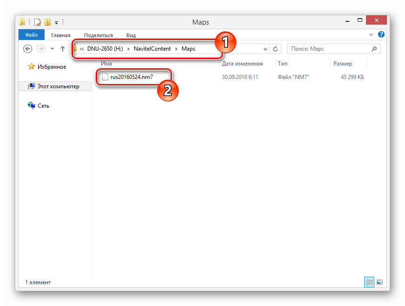Viewport: 405px width, 306px height.
Task: Click the New folder quick access icon
Action: point(47,22)
